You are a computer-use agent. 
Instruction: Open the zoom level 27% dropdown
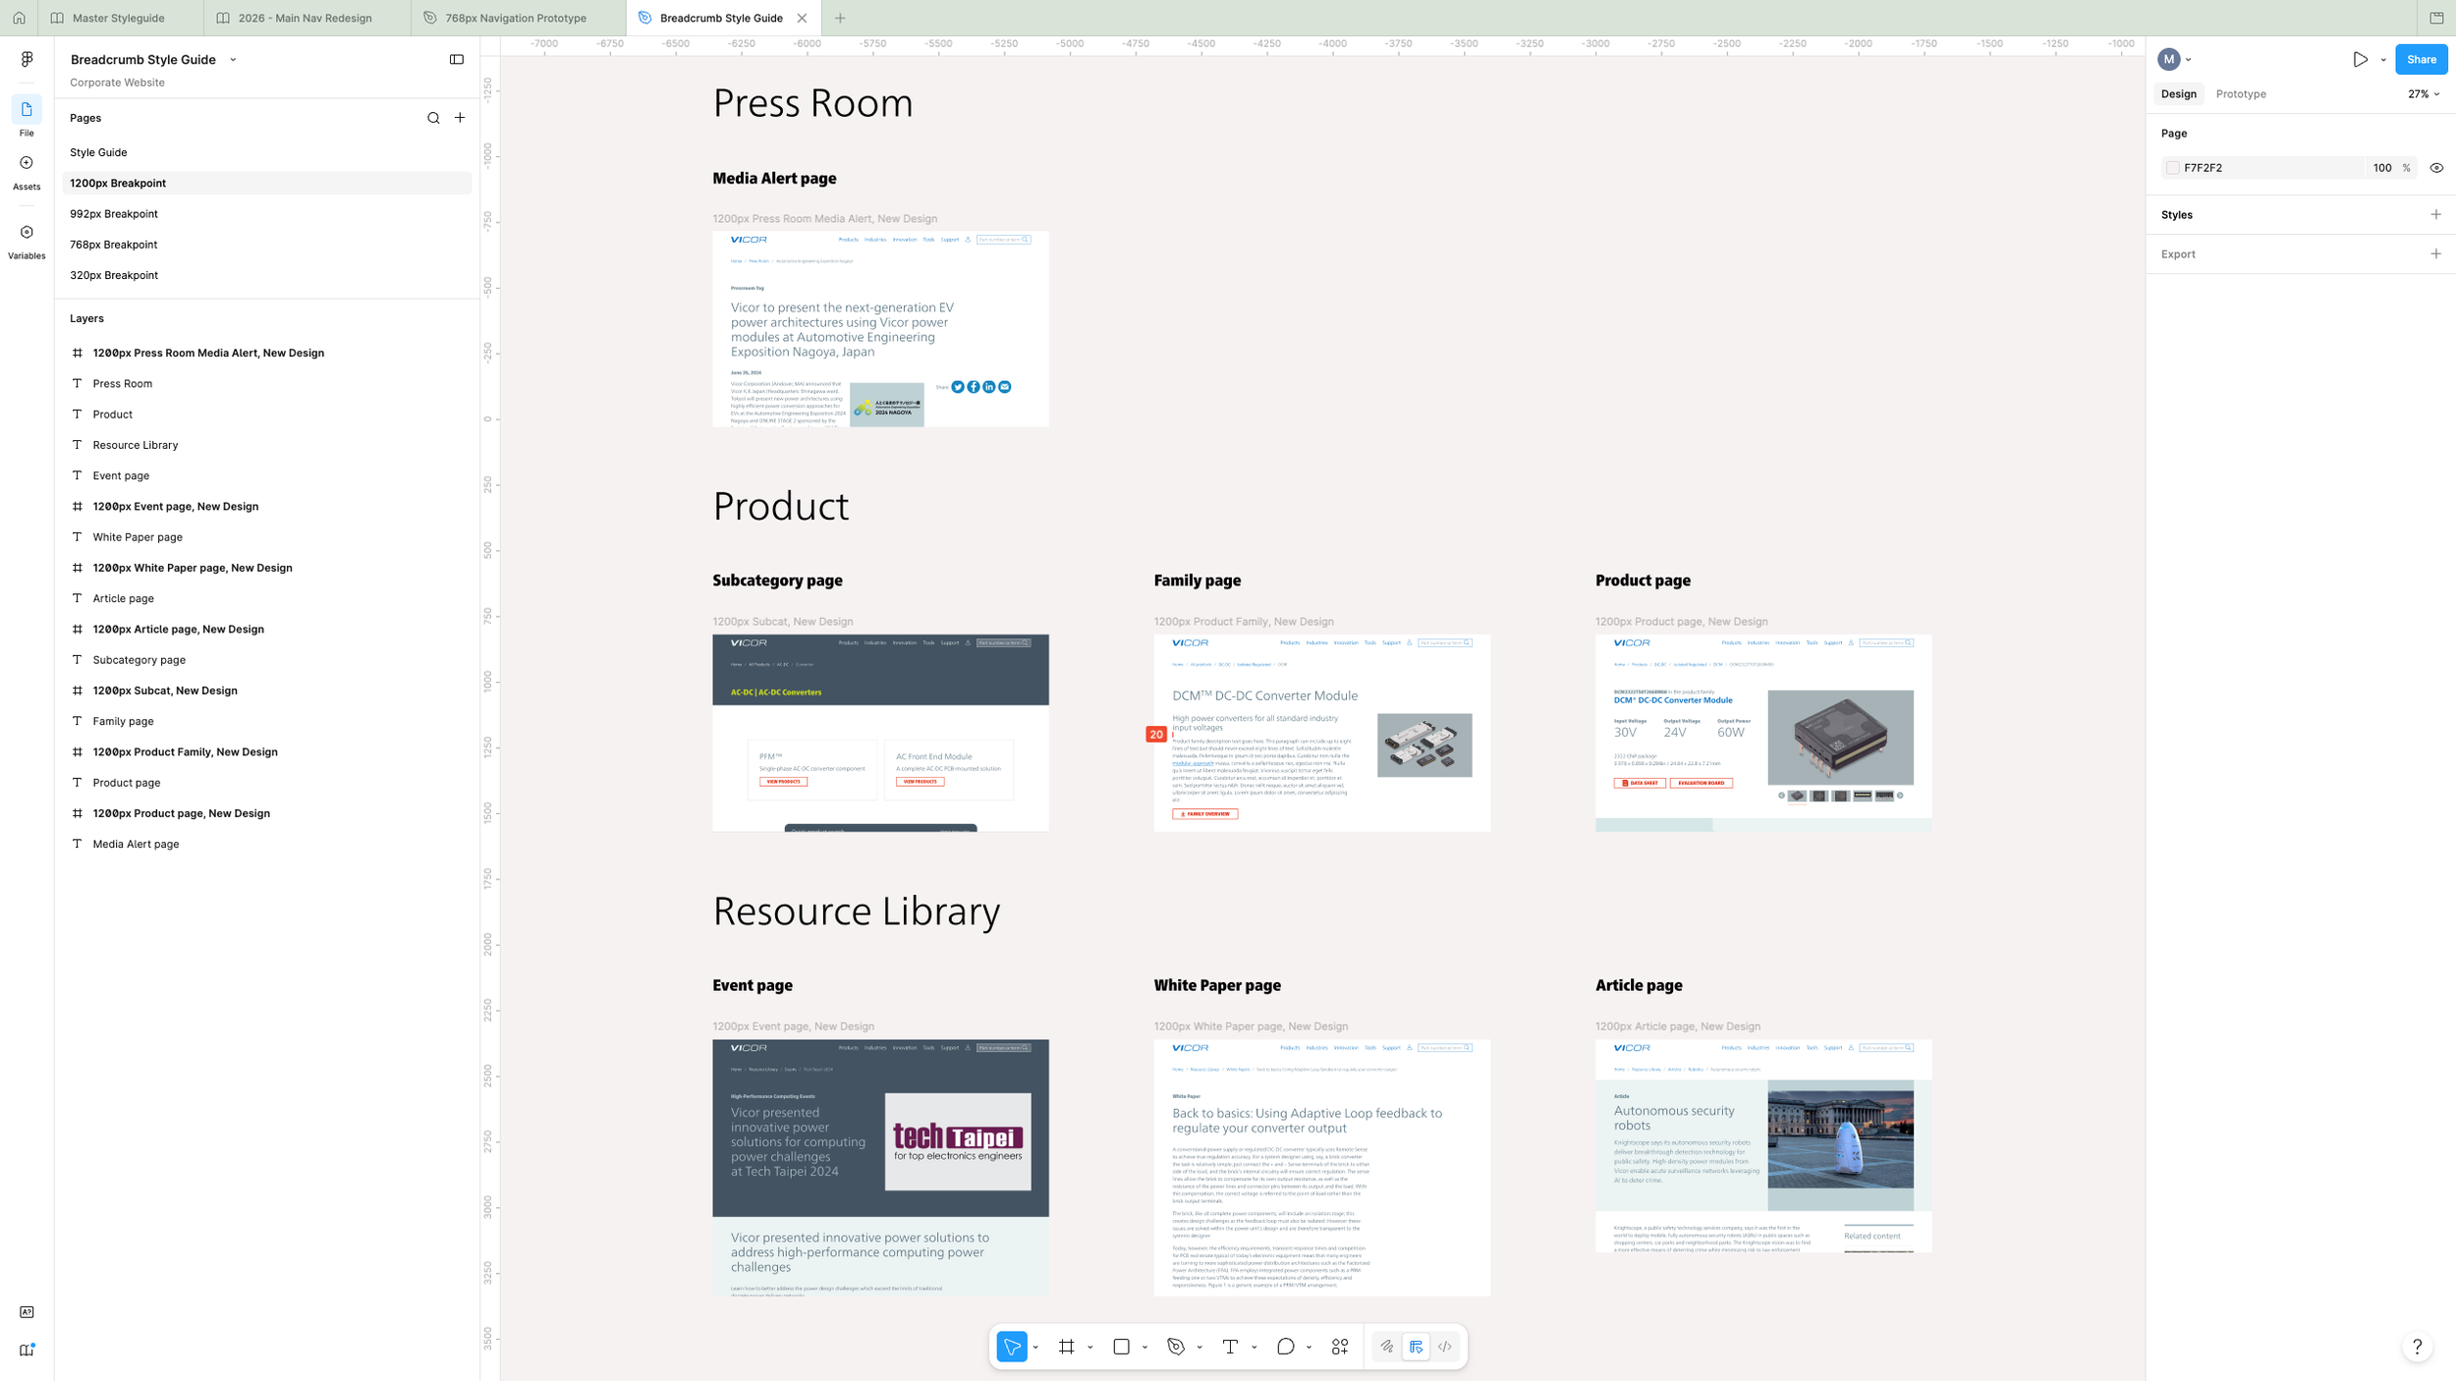point(2423,94)
